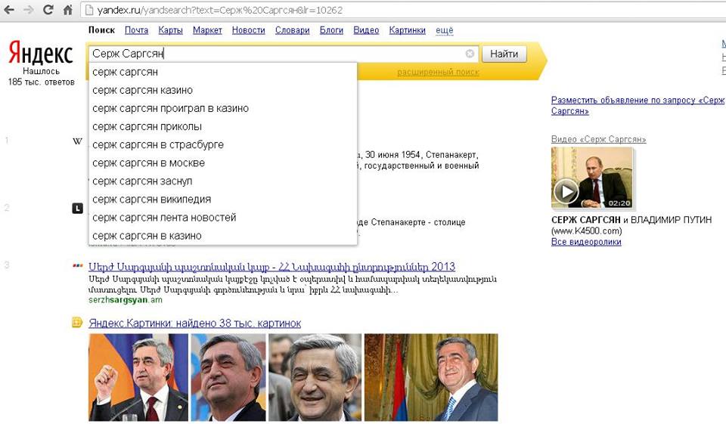
Task: Go to the browser home page
Action: tap(67, 11)
